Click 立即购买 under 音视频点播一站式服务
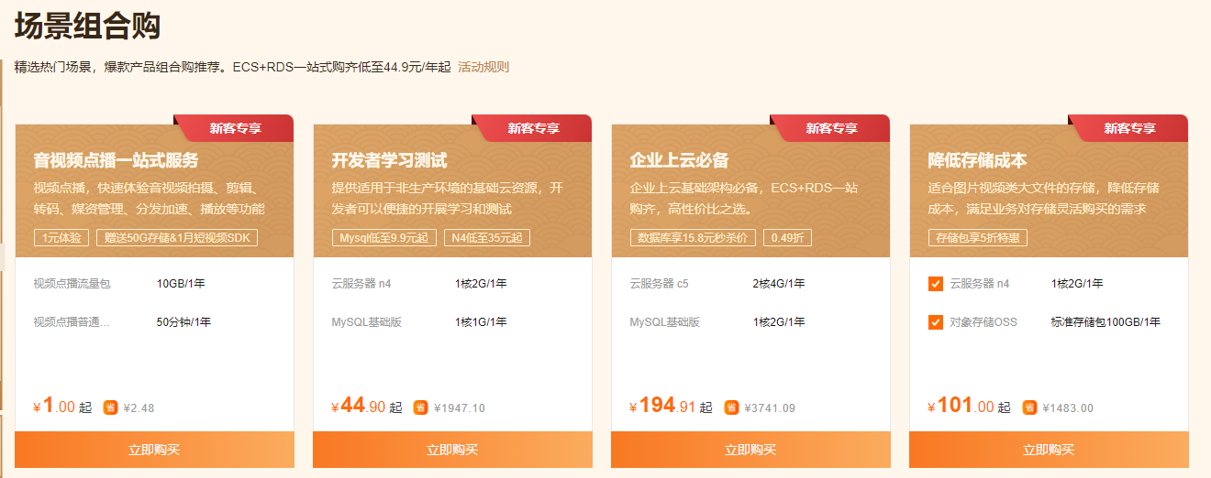Viewport: 1211px width, 478px height. [154, 450]
